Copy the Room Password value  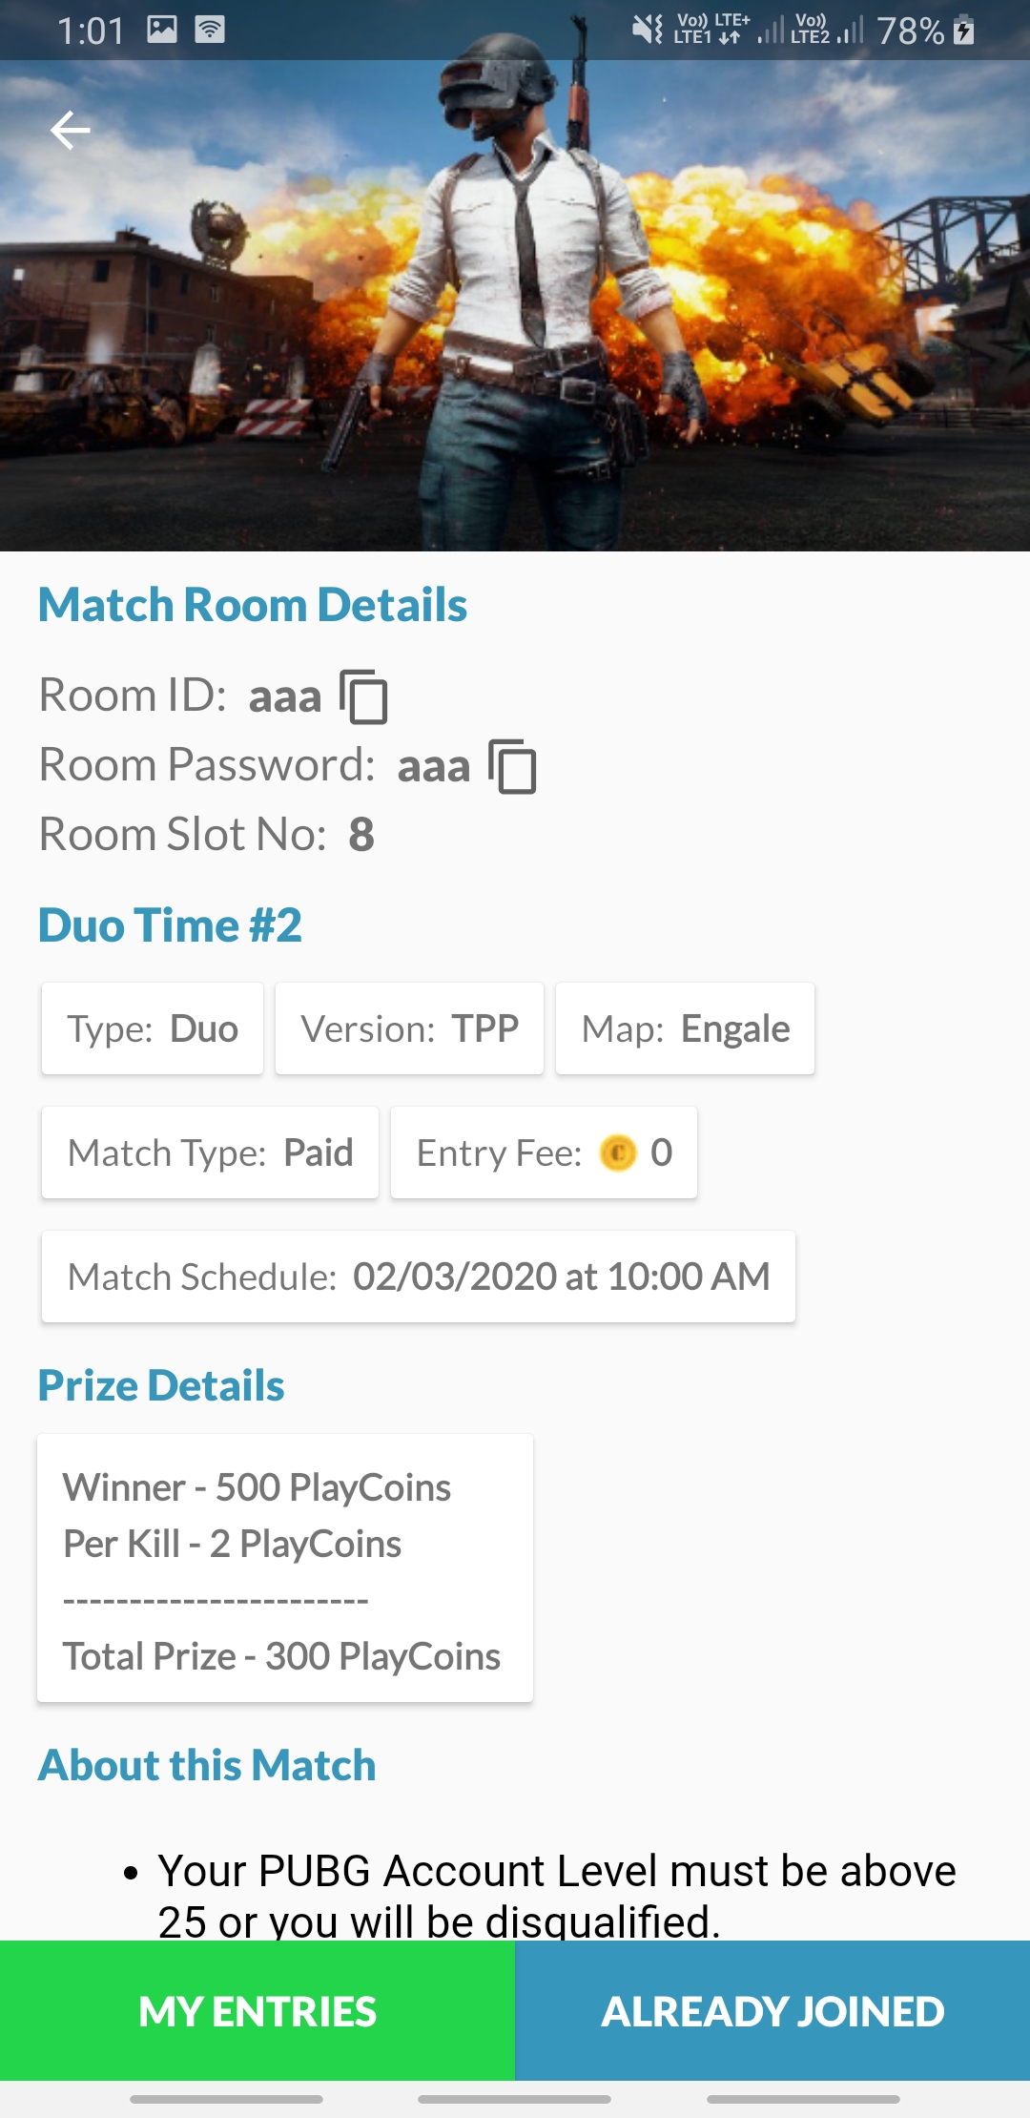coord(512,766)
